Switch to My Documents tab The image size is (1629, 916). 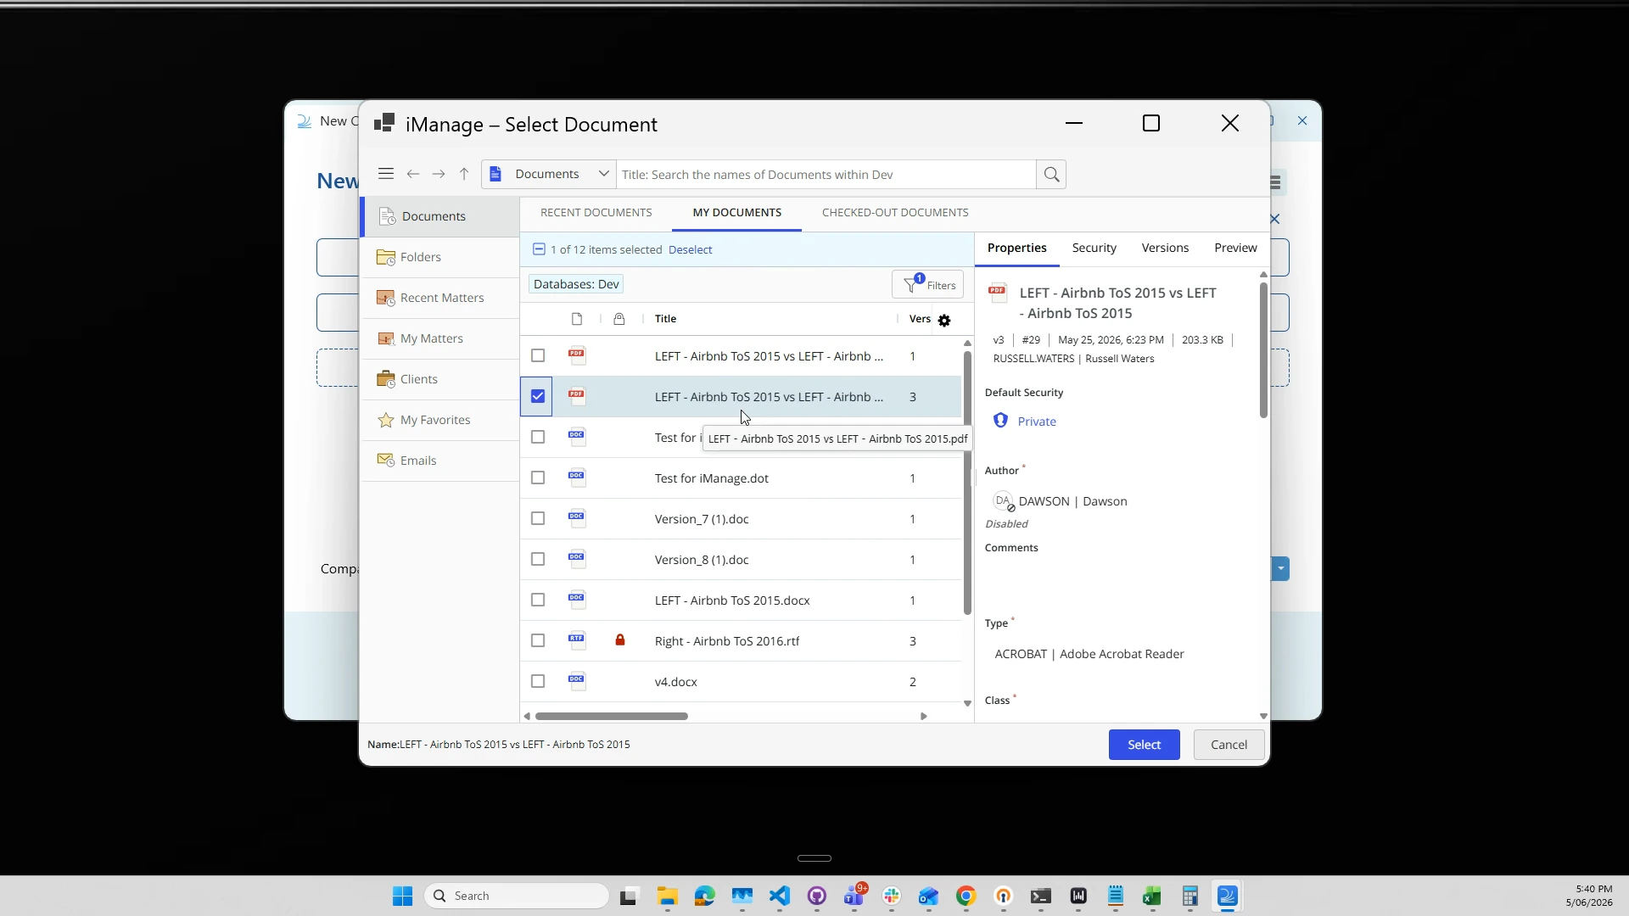(737, 213)
